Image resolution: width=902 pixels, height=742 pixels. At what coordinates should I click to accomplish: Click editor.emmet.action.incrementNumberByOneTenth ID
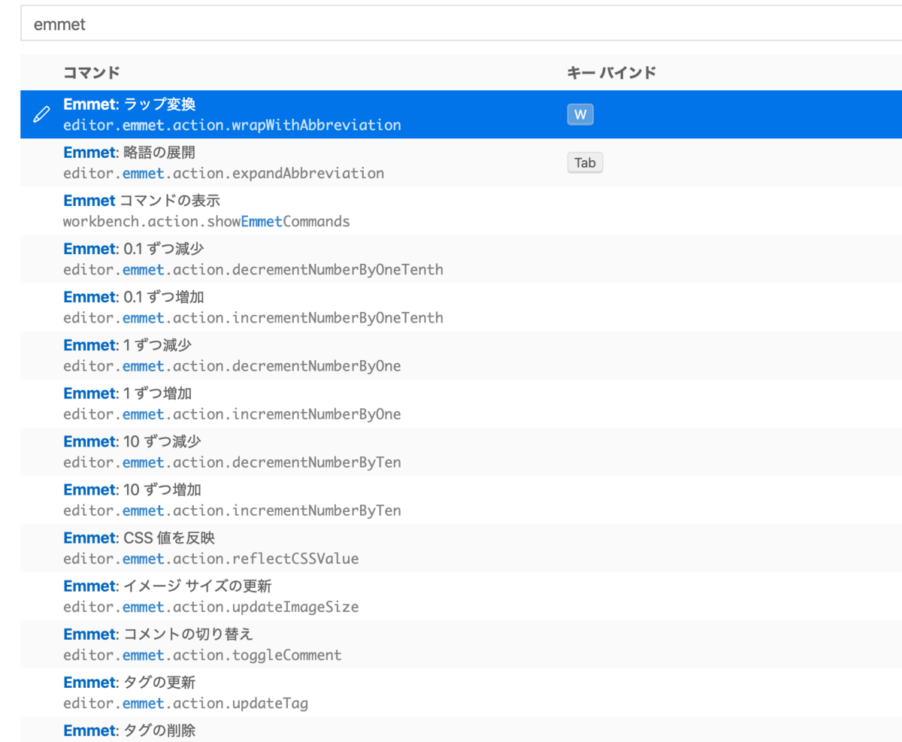click(x=253, y=317)
